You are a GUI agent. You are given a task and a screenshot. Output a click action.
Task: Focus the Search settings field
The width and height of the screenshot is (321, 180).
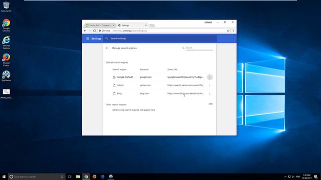coord(159,38)
